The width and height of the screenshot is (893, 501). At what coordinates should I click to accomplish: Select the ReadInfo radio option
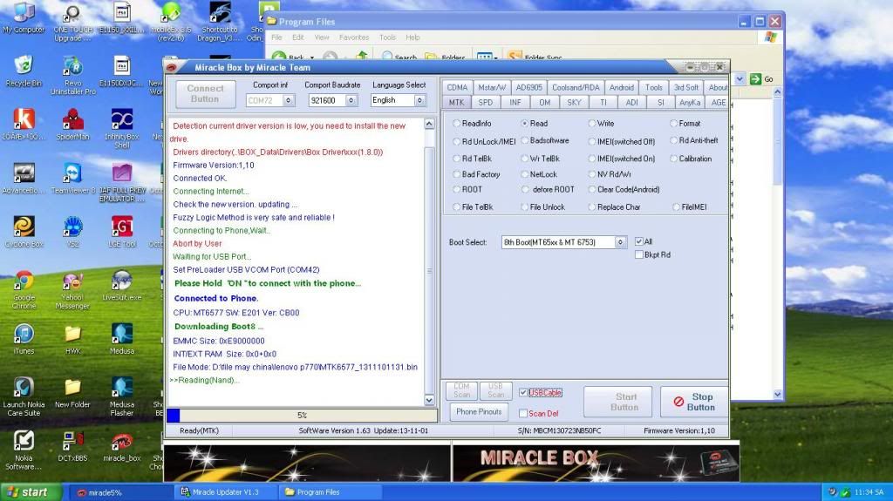pos(456,123)
